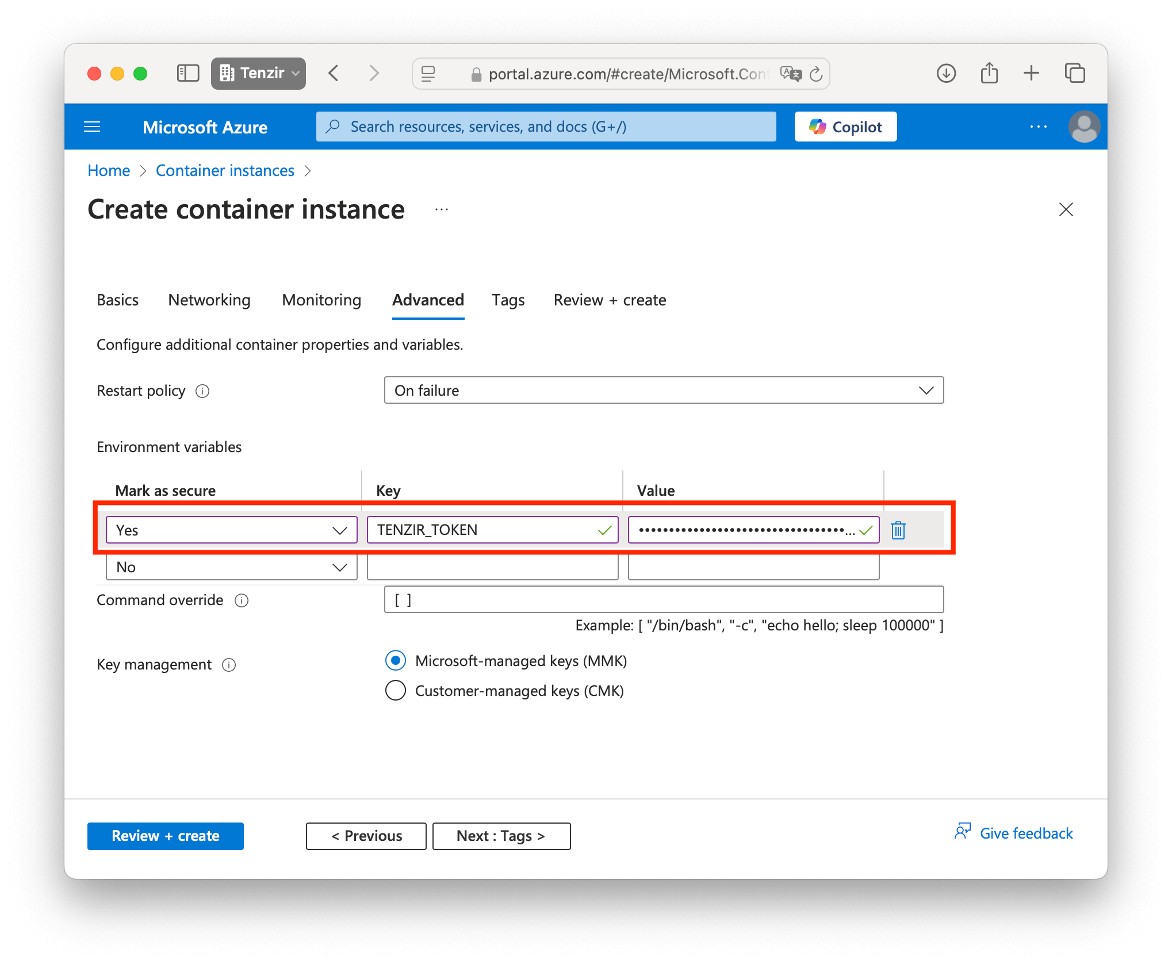Click the Key management info icon
Screen dimensions: 1172x964
point(229,665)
